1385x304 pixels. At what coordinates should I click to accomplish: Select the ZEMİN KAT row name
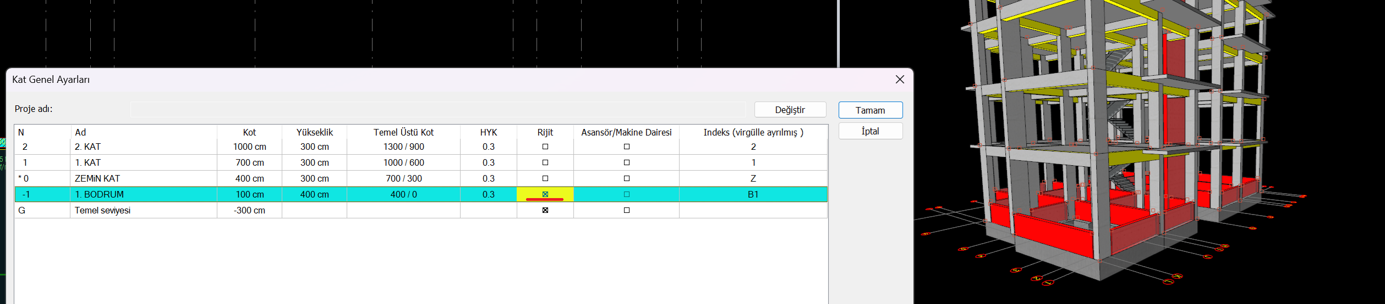pyautogui.click(x=97, y=178)
